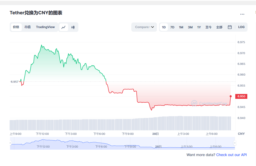Expand the Compare chevron arrow
Screen dimensions: 256x166
click(x=153, y=27)
